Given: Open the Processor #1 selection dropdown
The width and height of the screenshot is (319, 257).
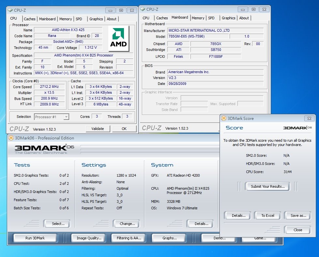Looking at the screenshot, I should point(66,117).
